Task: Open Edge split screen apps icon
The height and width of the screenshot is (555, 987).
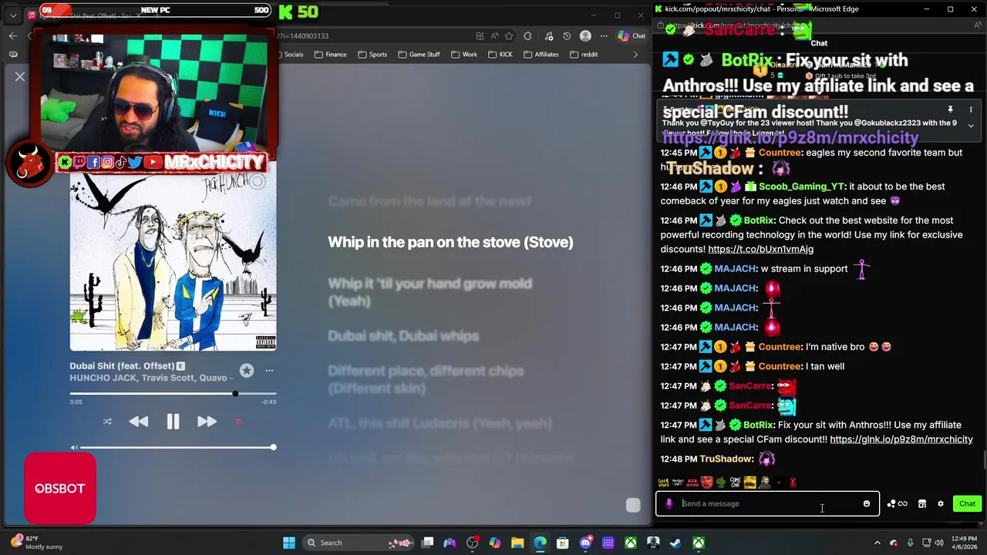Action: point(480,35)
